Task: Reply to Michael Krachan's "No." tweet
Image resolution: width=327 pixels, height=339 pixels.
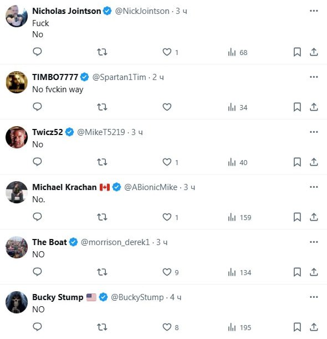Action: pyautogui.click(x=37, y=217)
